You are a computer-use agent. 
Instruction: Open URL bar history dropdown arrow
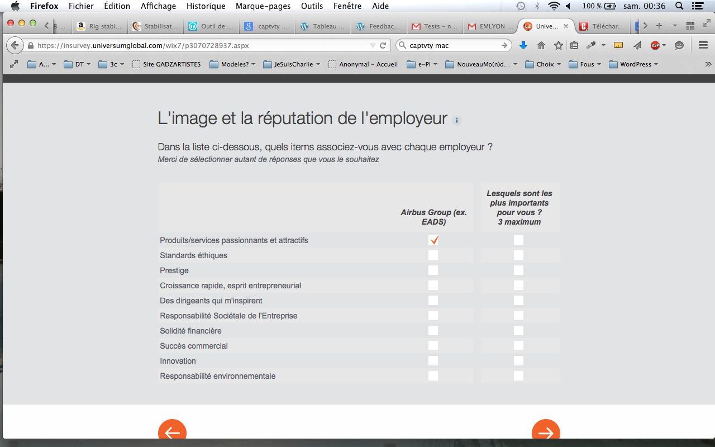click(x=373, y=45)
